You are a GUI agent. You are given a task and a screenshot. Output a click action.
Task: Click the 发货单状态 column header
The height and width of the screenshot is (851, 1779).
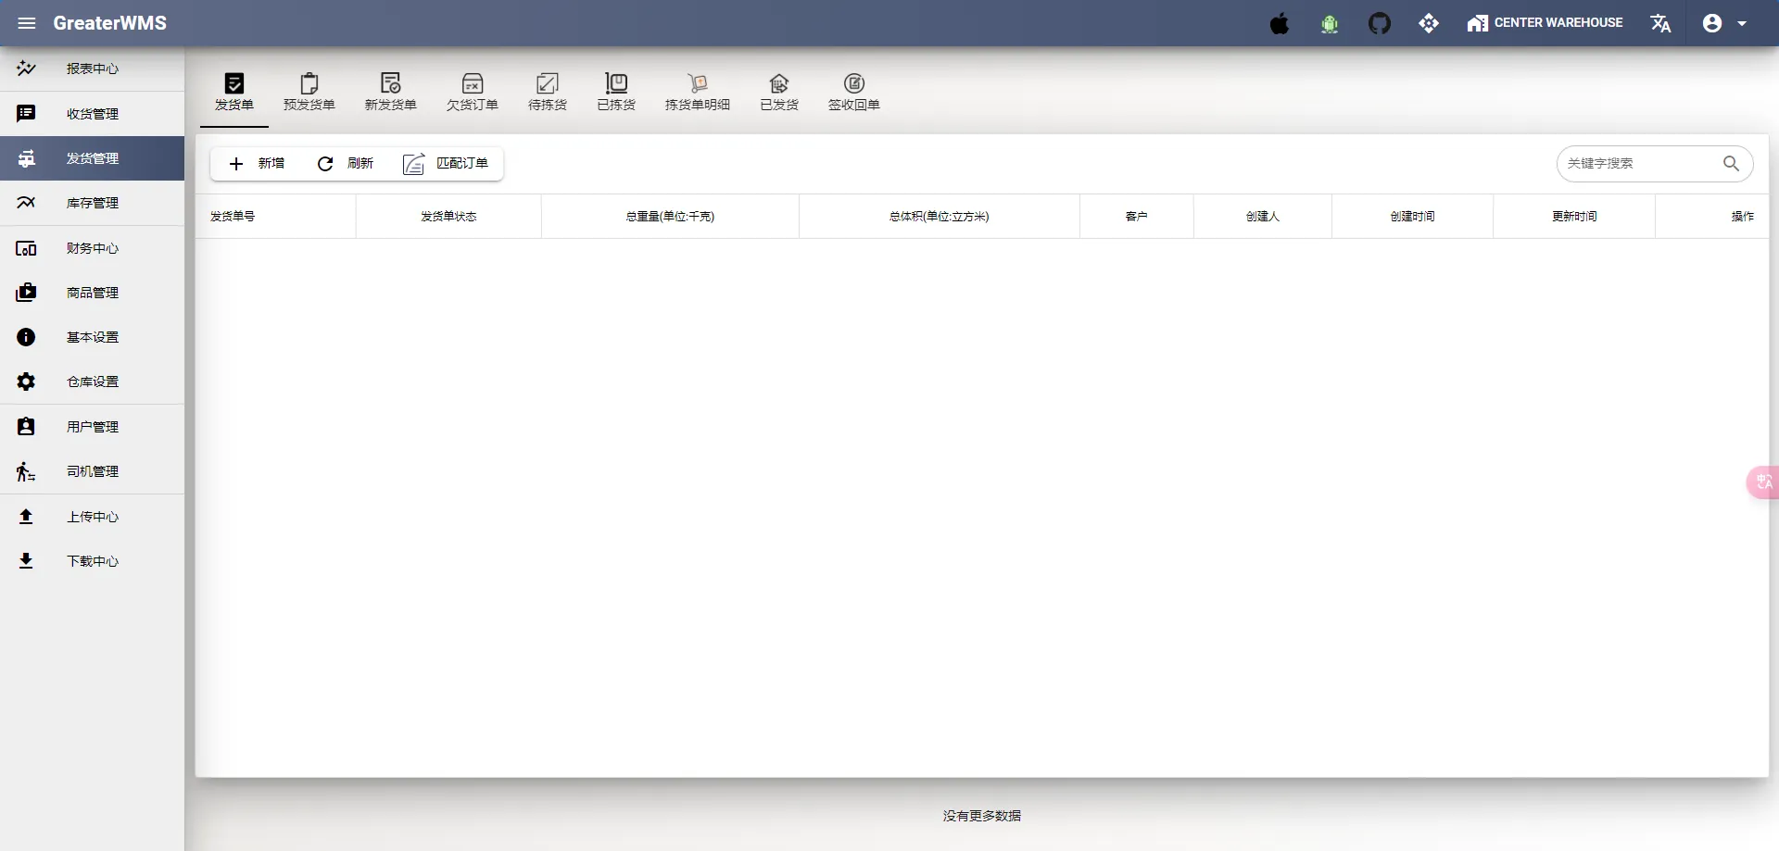coord(448,217)
